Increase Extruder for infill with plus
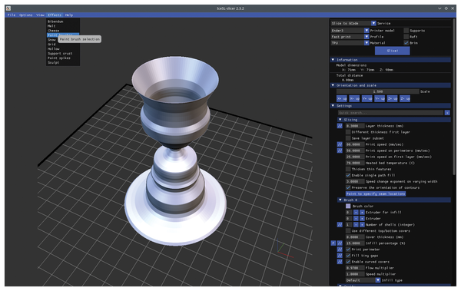Viewport: 461px width, 291px height. [362, 212]
